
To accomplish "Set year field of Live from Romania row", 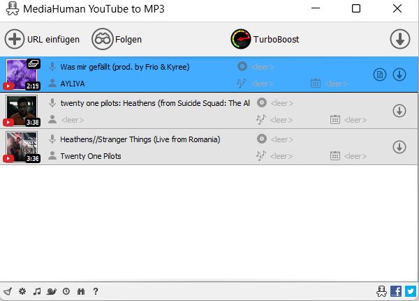I will (355, 156).
